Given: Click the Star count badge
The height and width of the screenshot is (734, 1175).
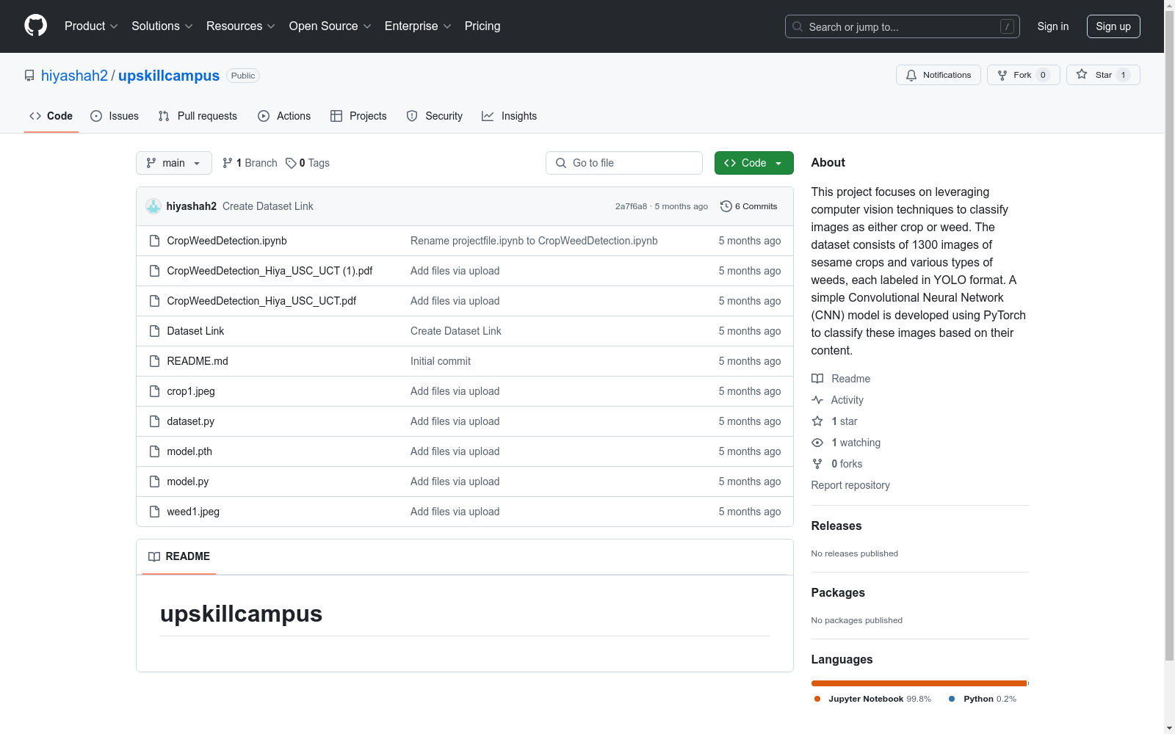Looking at the screenshot, I should pyautogui.click(x=1123, y=75).
